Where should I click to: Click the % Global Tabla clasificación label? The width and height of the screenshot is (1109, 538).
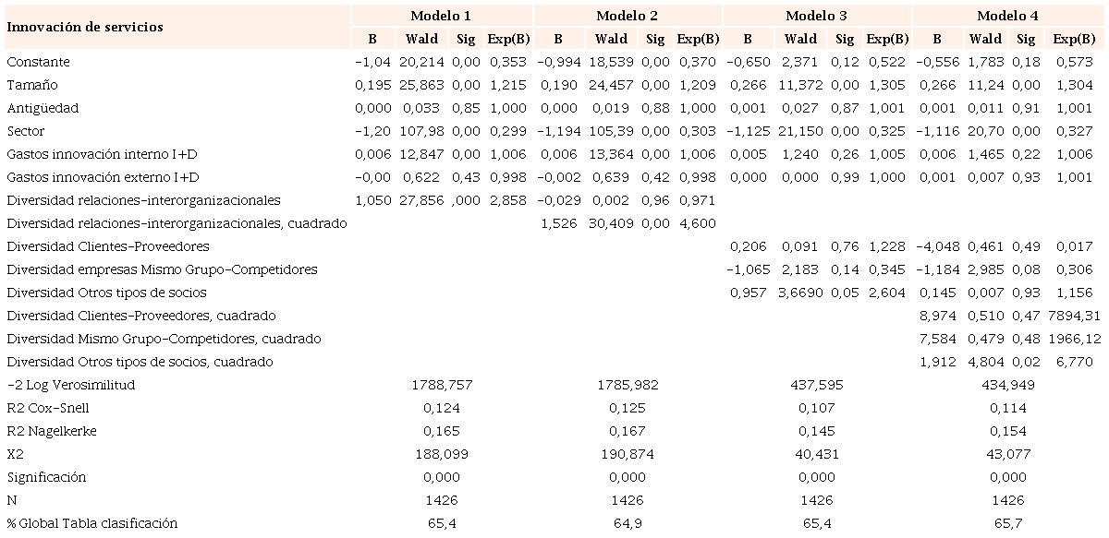pyautogui.click(x=91, y=523)
